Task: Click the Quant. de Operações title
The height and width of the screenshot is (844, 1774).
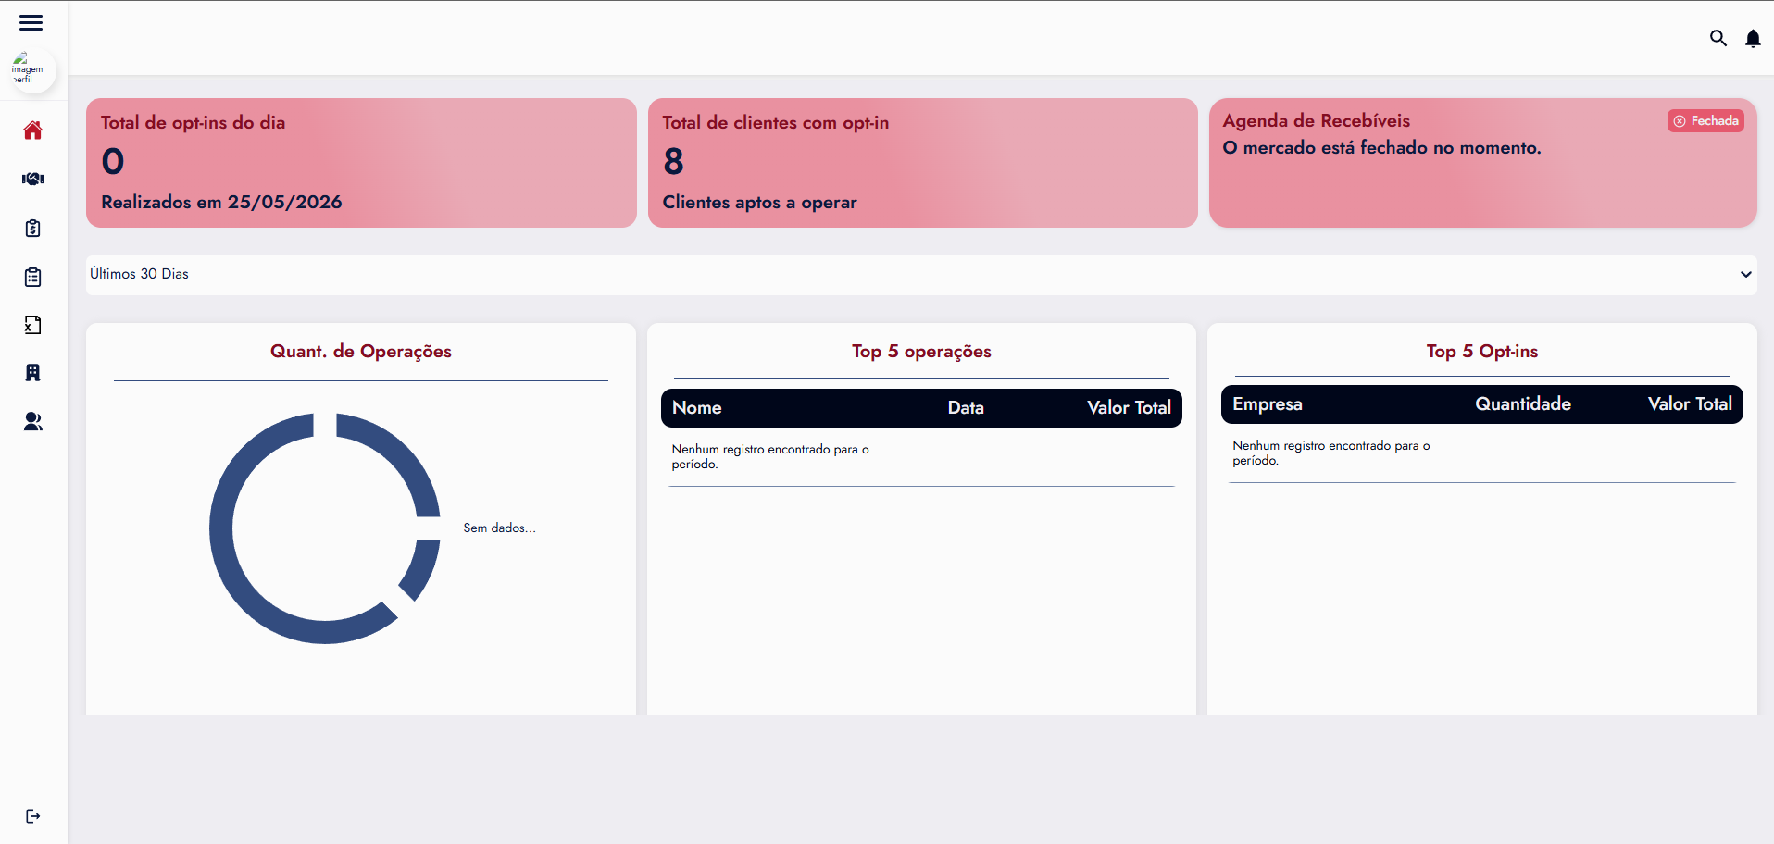Action: coord(361,352)
